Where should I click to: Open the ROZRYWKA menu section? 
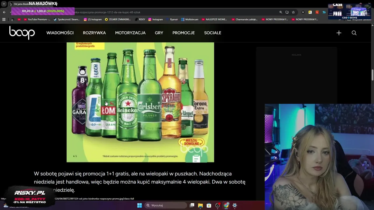point(94,33)
